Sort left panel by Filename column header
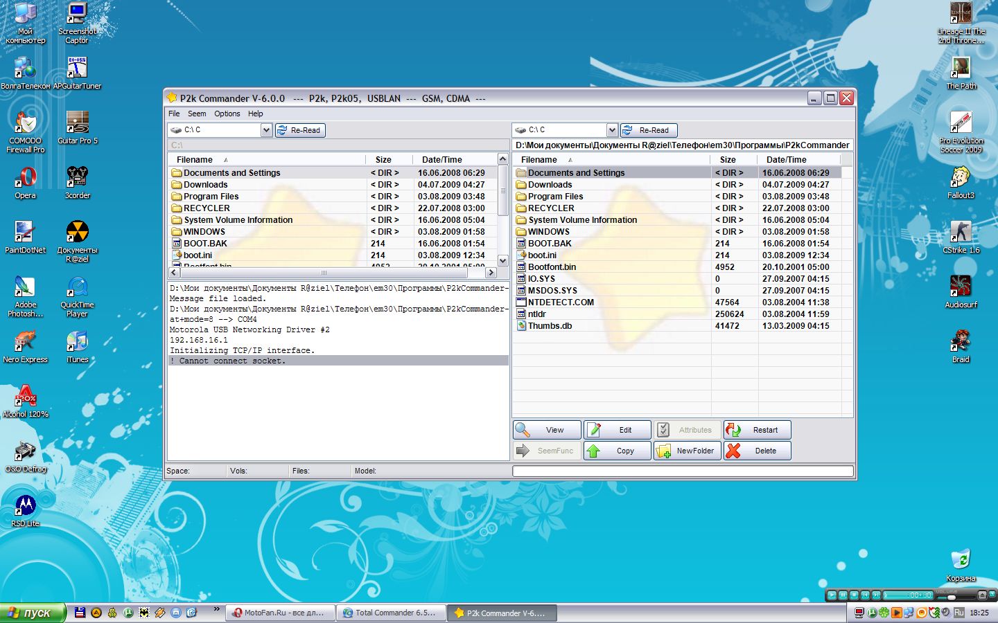The height and width of the screenshot is (623, 998). (267, 160)
